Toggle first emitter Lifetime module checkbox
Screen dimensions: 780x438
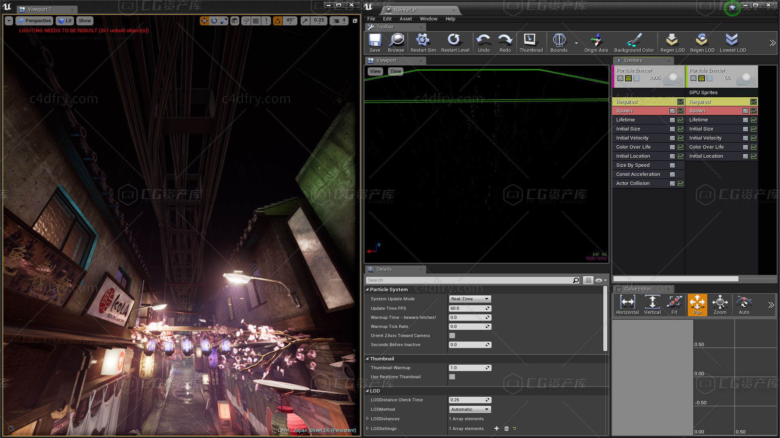coord(672,120)
